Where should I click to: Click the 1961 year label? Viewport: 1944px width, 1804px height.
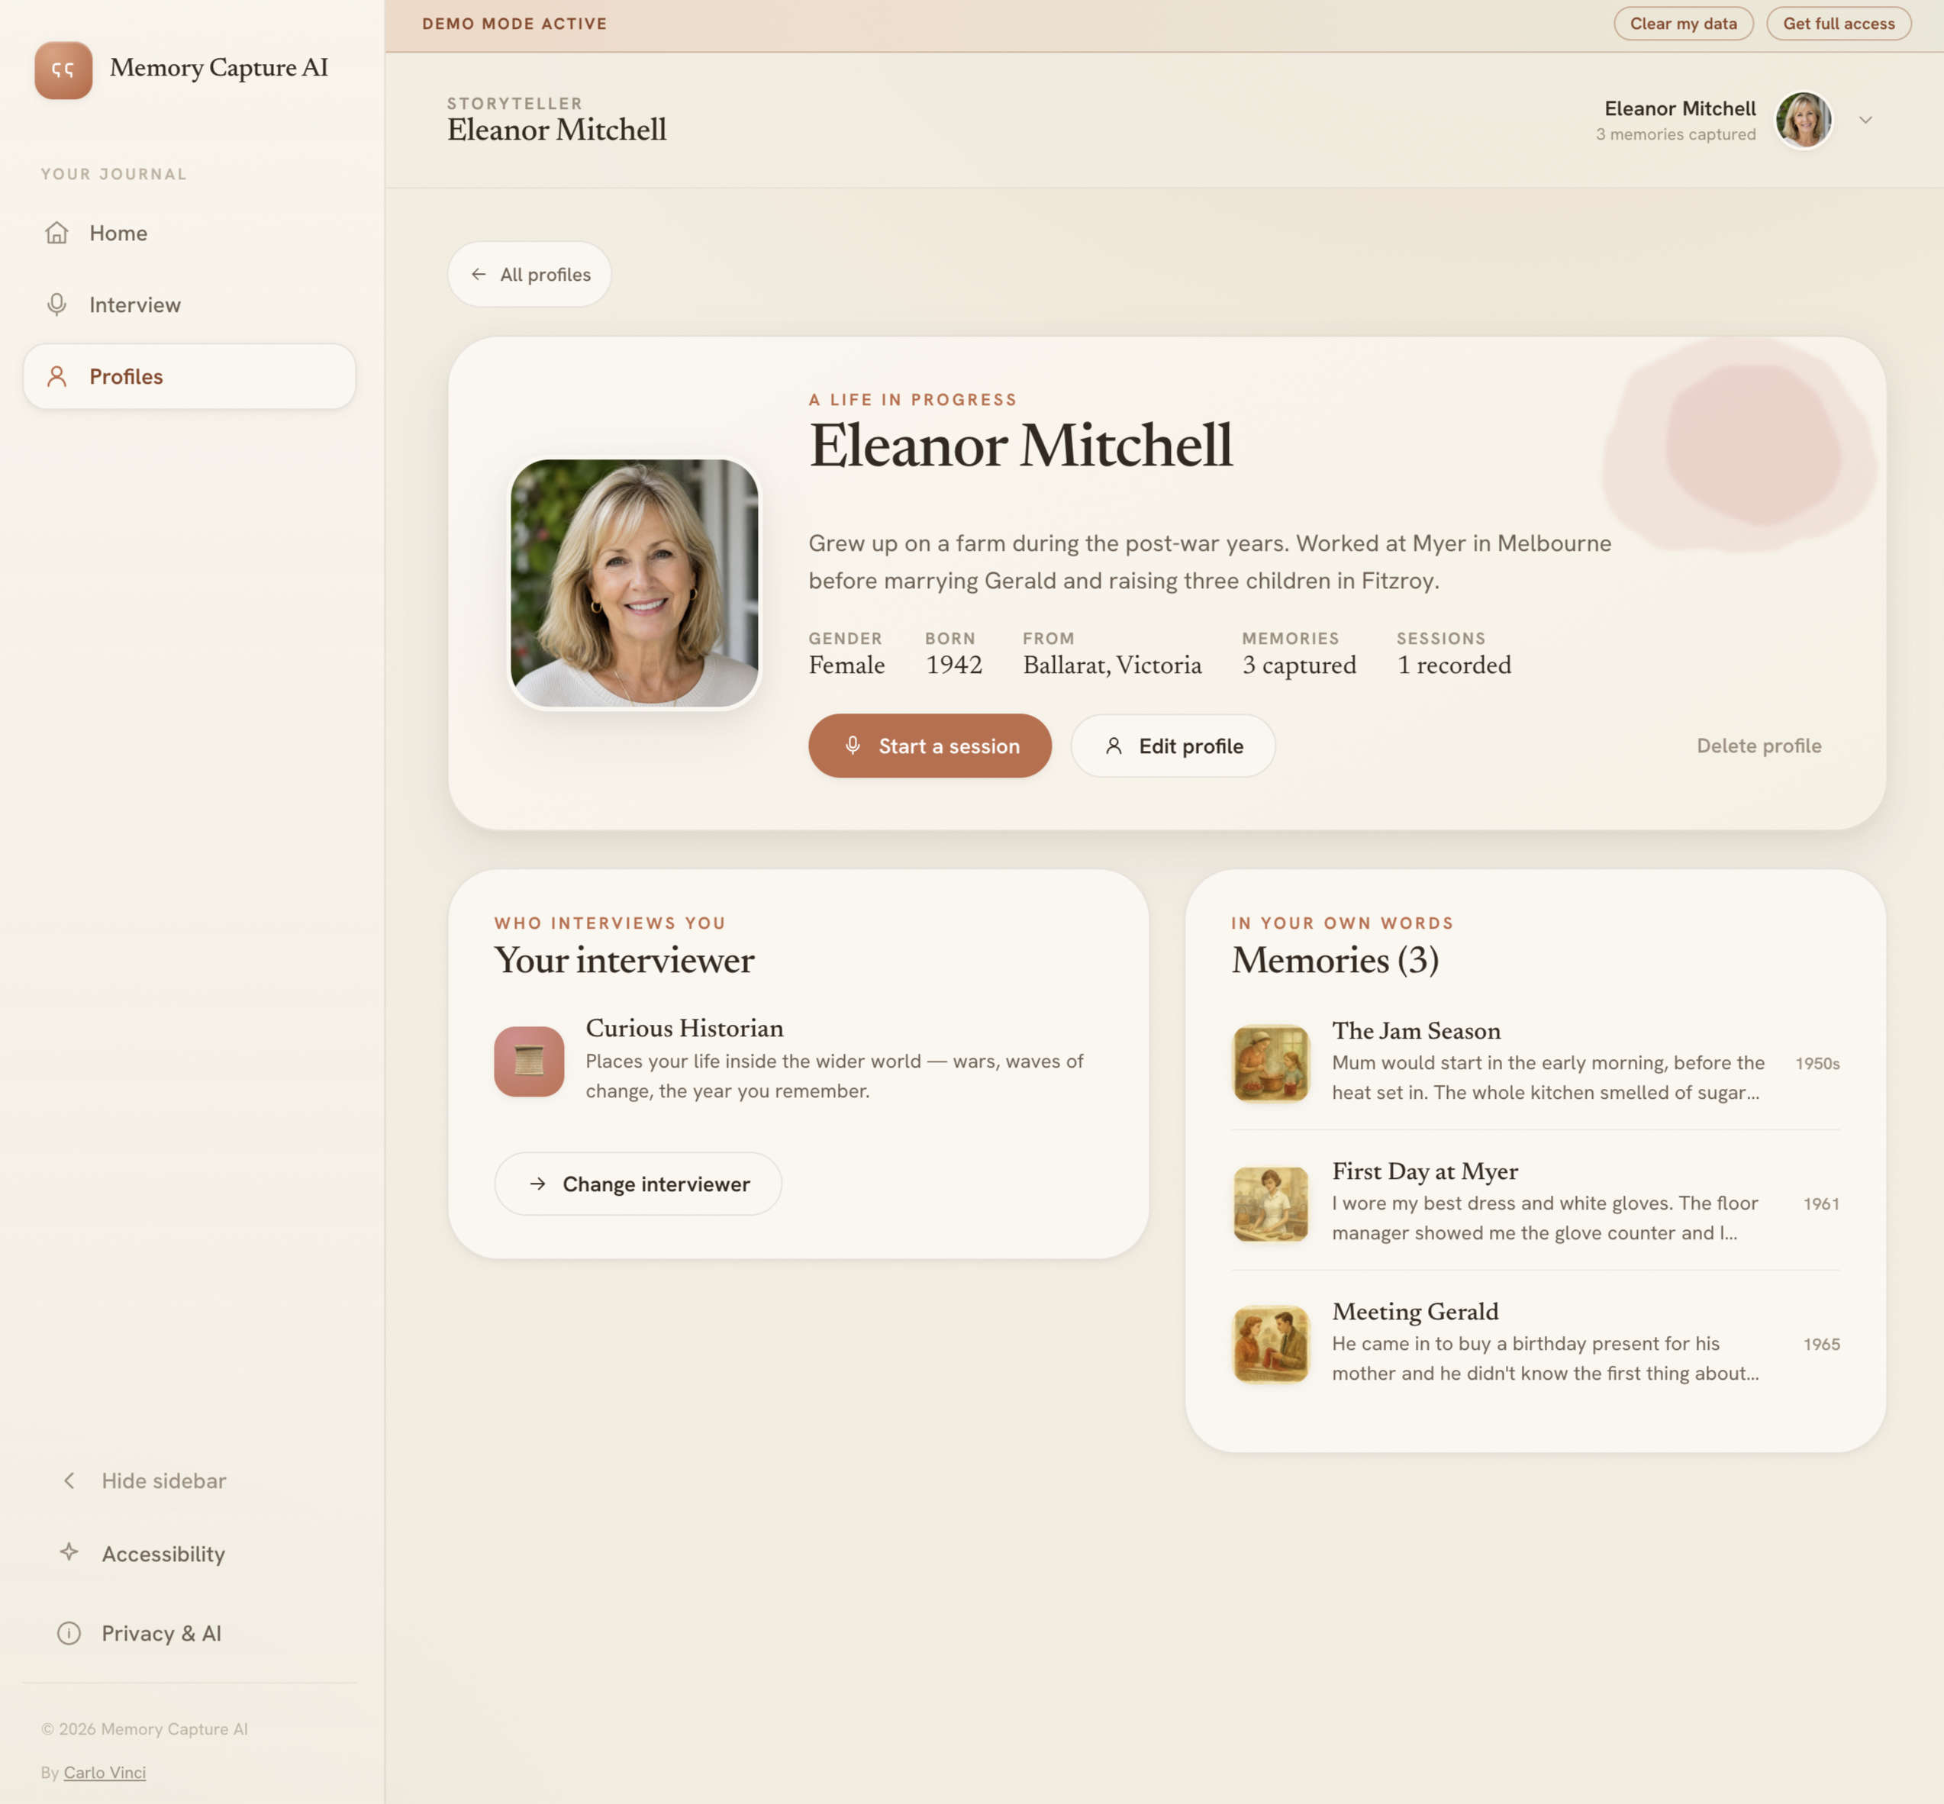pyautogui.click(x=1821, y=1203)
